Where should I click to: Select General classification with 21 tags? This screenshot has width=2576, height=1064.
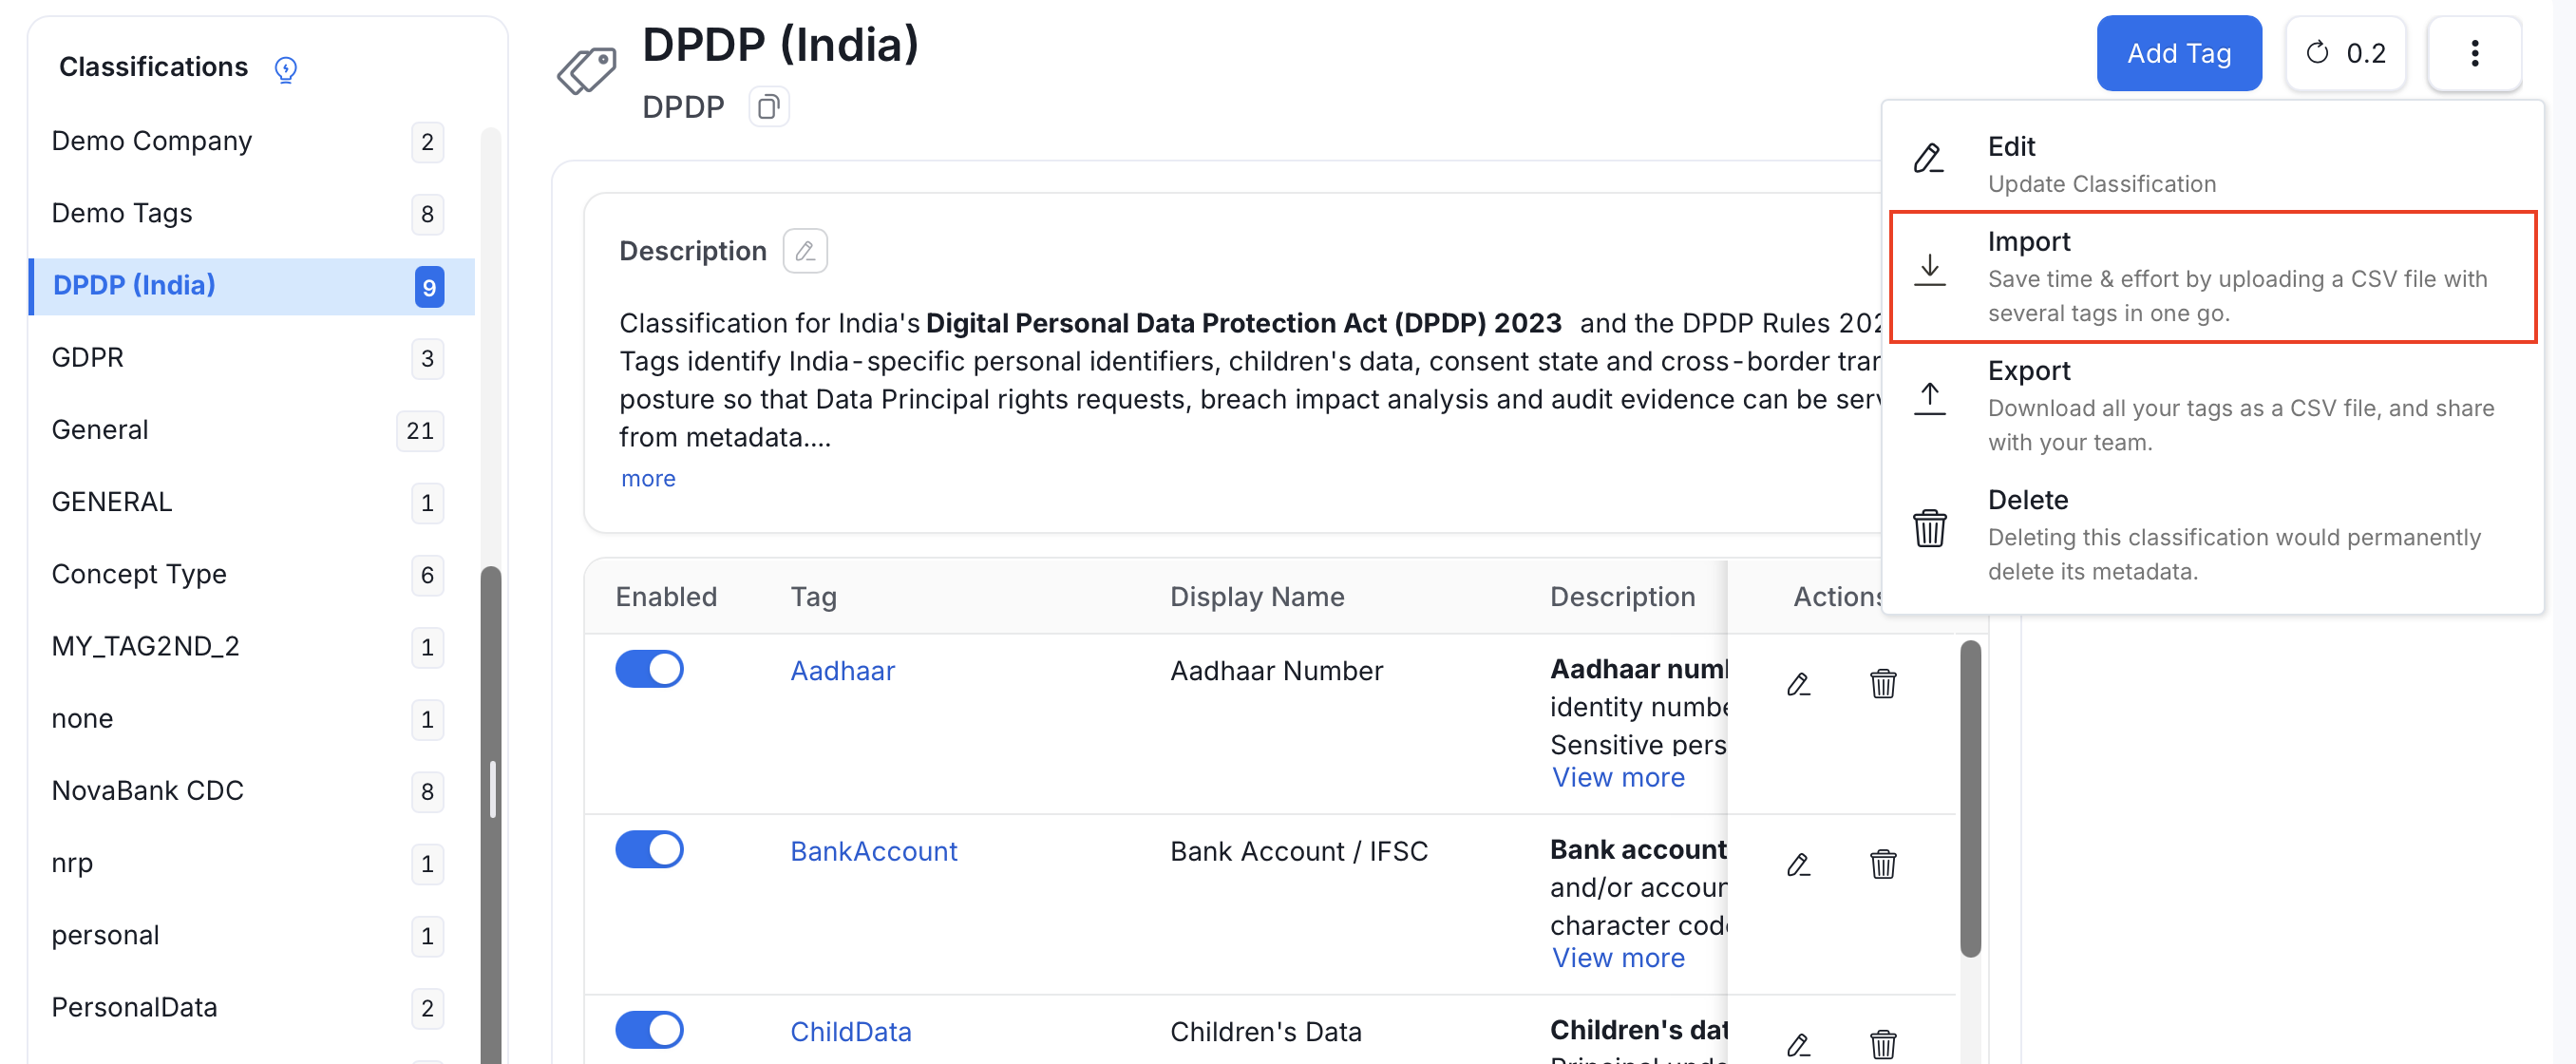coord(250,430)
